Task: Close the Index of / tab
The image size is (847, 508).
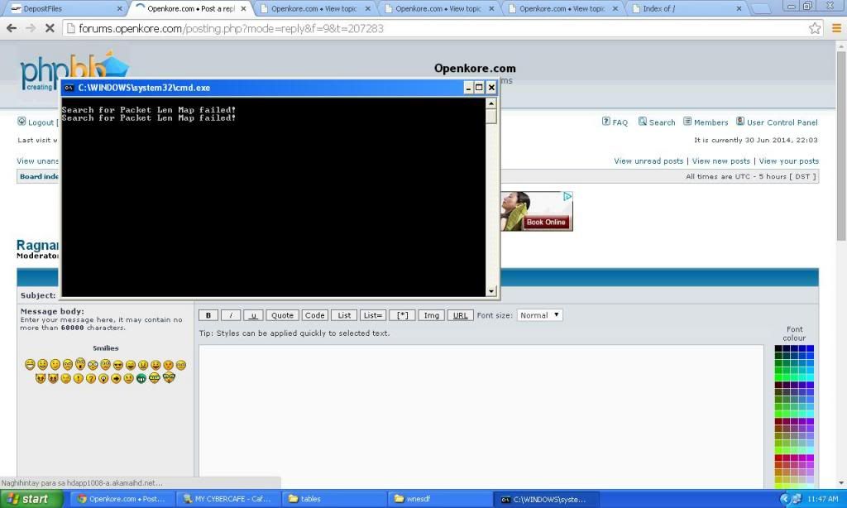Action: point(739,8)
